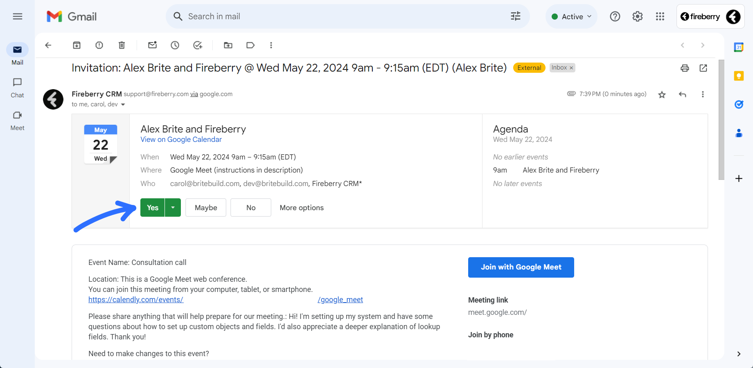Click Join with Google Meet
The width and height of the screenshot is (753, 368).
(x=521, y=267)
